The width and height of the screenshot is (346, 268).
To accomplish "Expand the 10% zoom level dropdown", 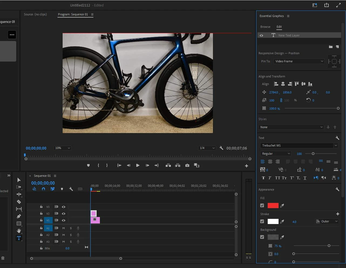I will [63, 148].
